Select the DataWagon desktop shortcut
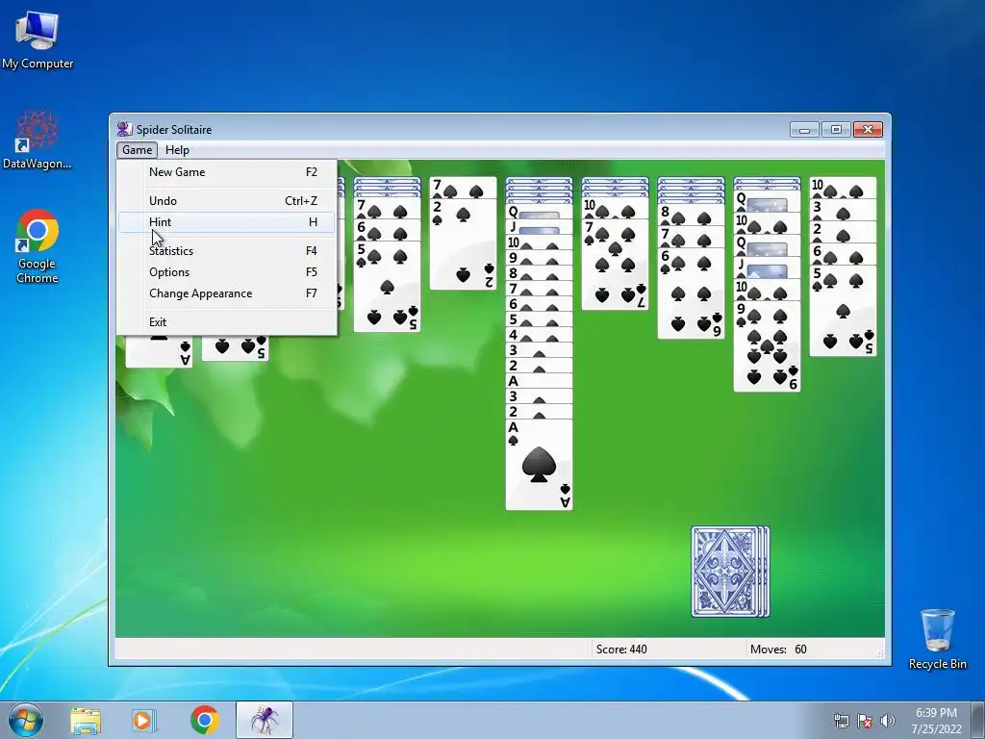Screen dimensions: 985x739 pyautogui.click(x=38, y=140)
